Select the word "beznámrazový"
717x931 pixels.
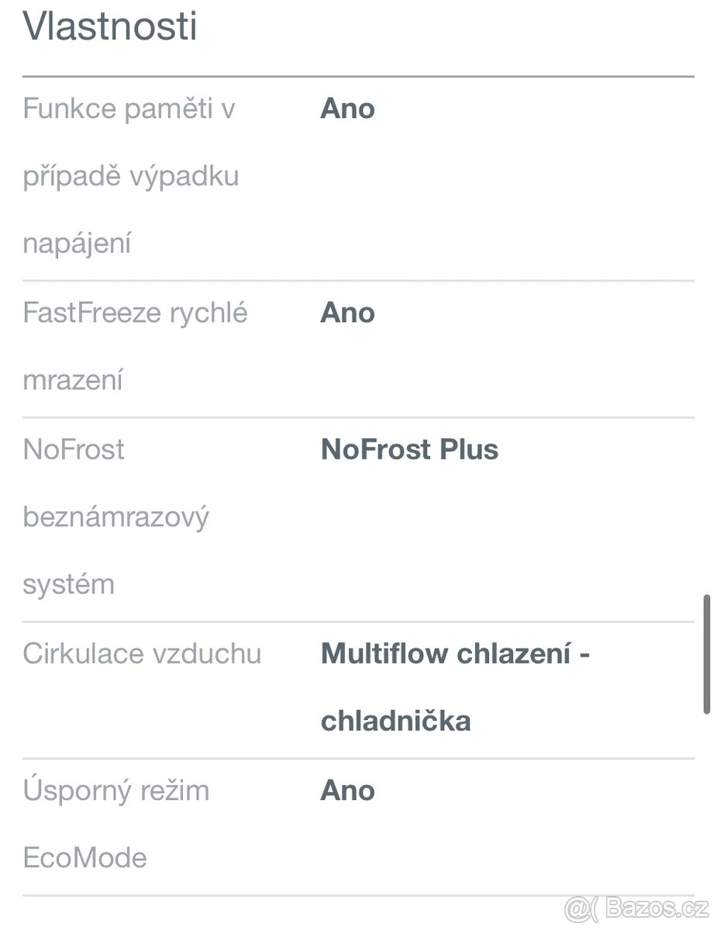(115, 517)
